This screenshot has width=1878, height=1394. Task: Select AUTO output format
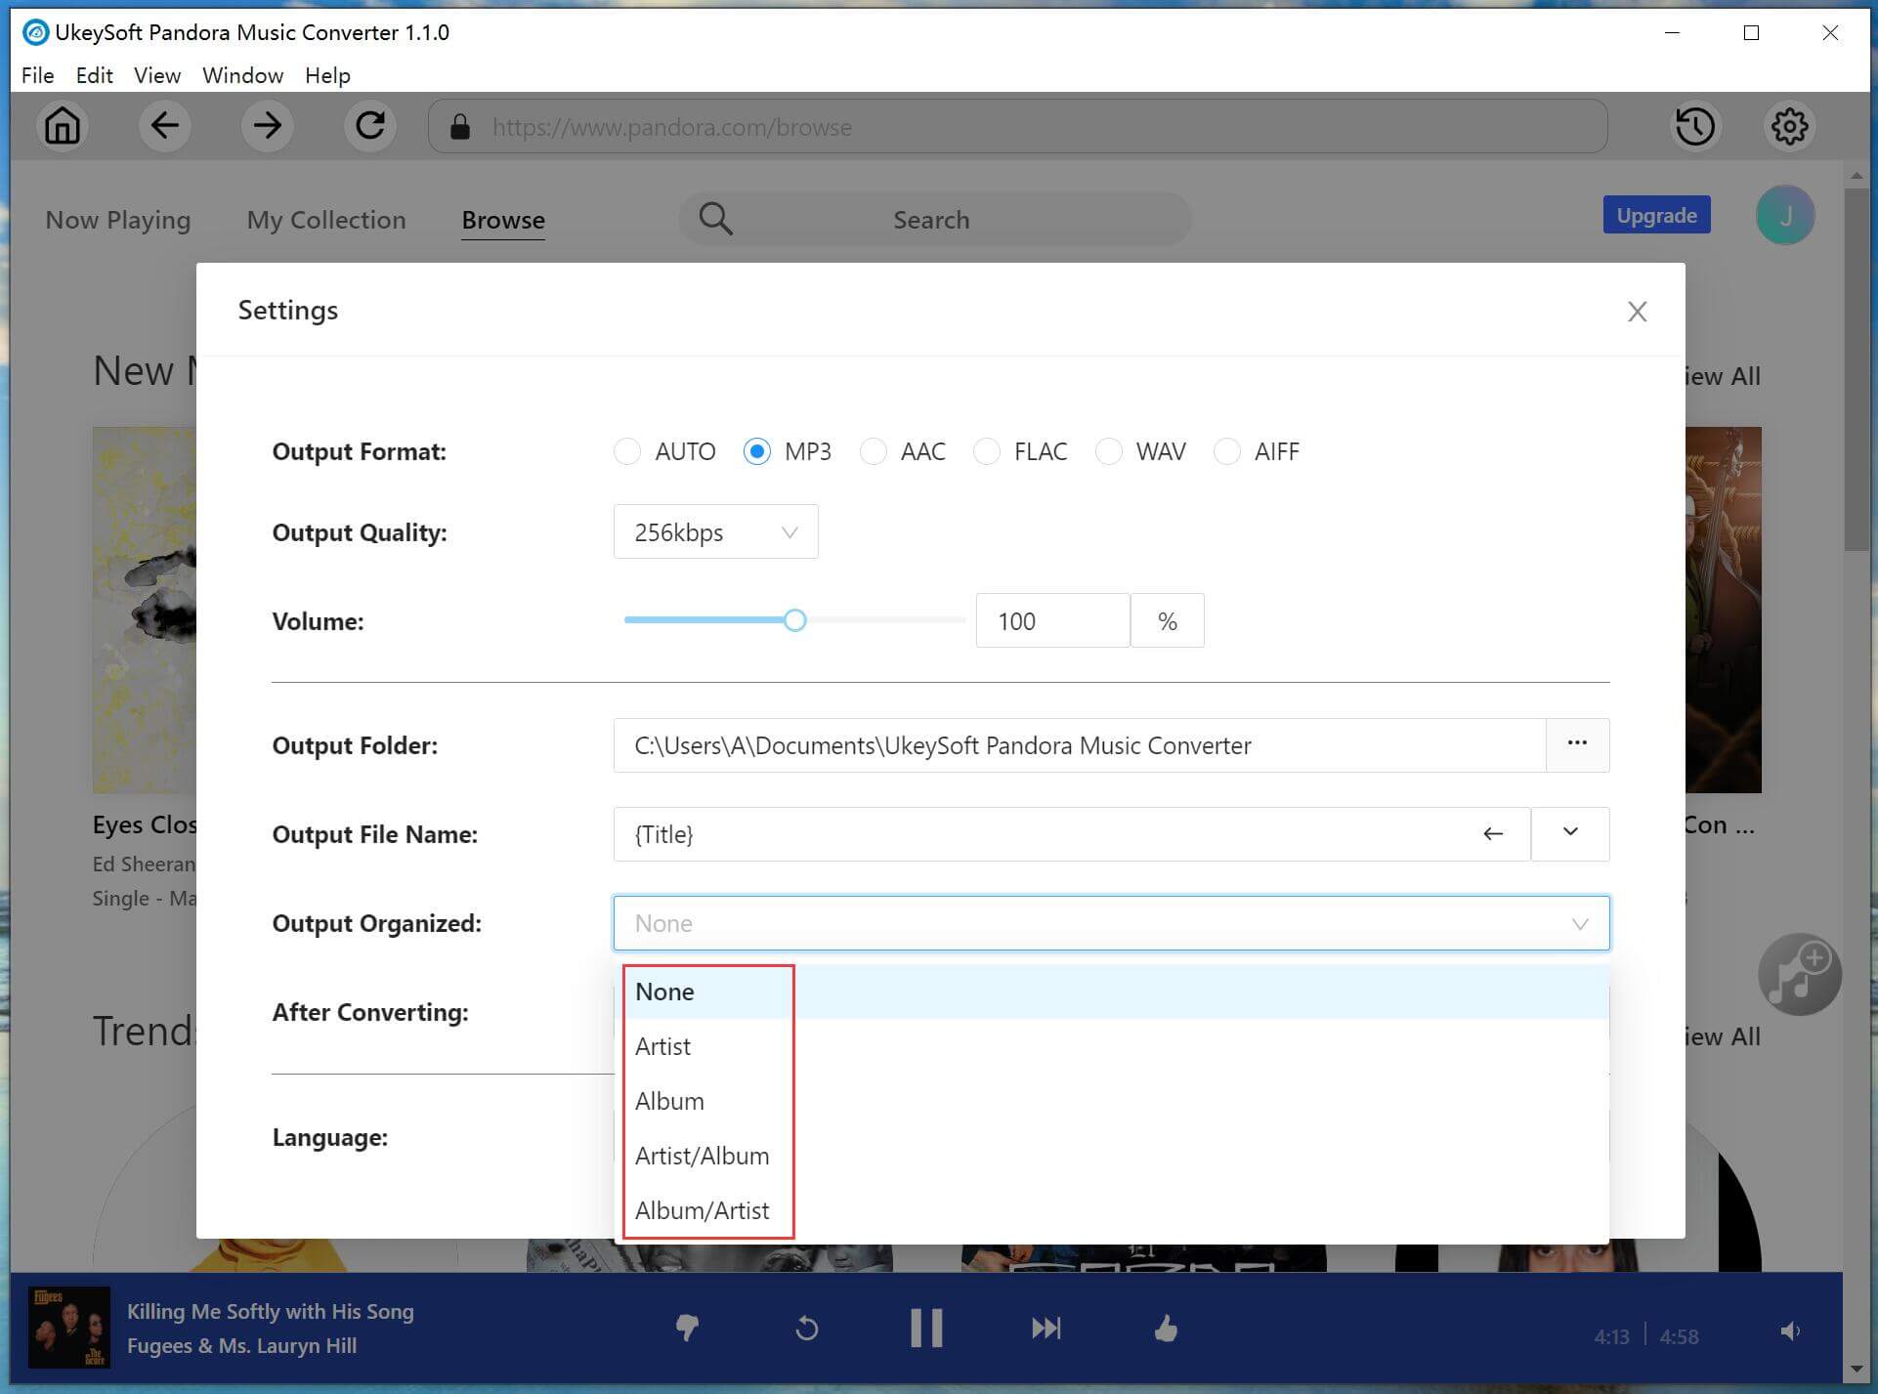[627, 451]
